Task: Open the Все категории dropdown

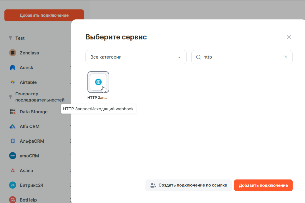Action: [136, 57]
